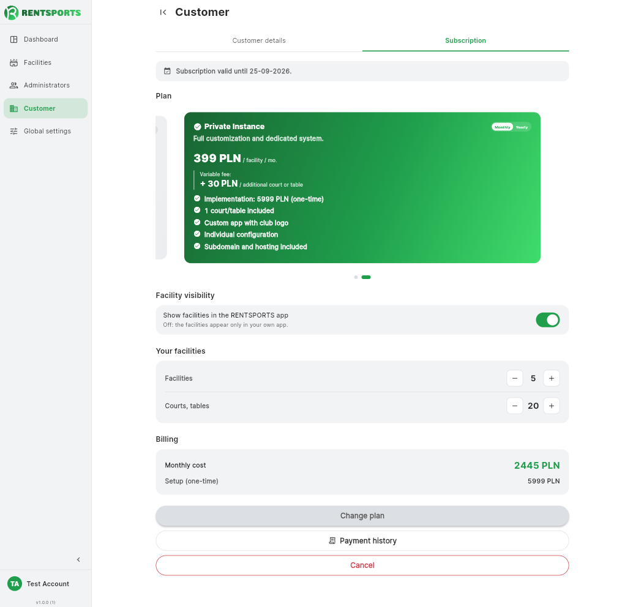Open Payment history

click(x=362, y=540)
